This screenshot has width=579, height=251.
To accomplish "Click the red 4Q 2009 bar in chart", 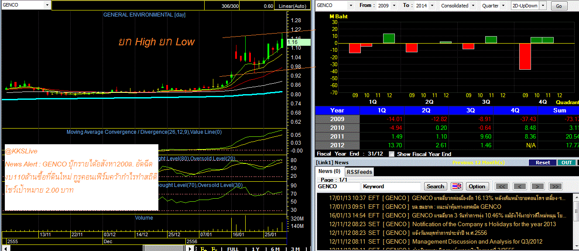I will pyautogui.click(x=525, y=56).
